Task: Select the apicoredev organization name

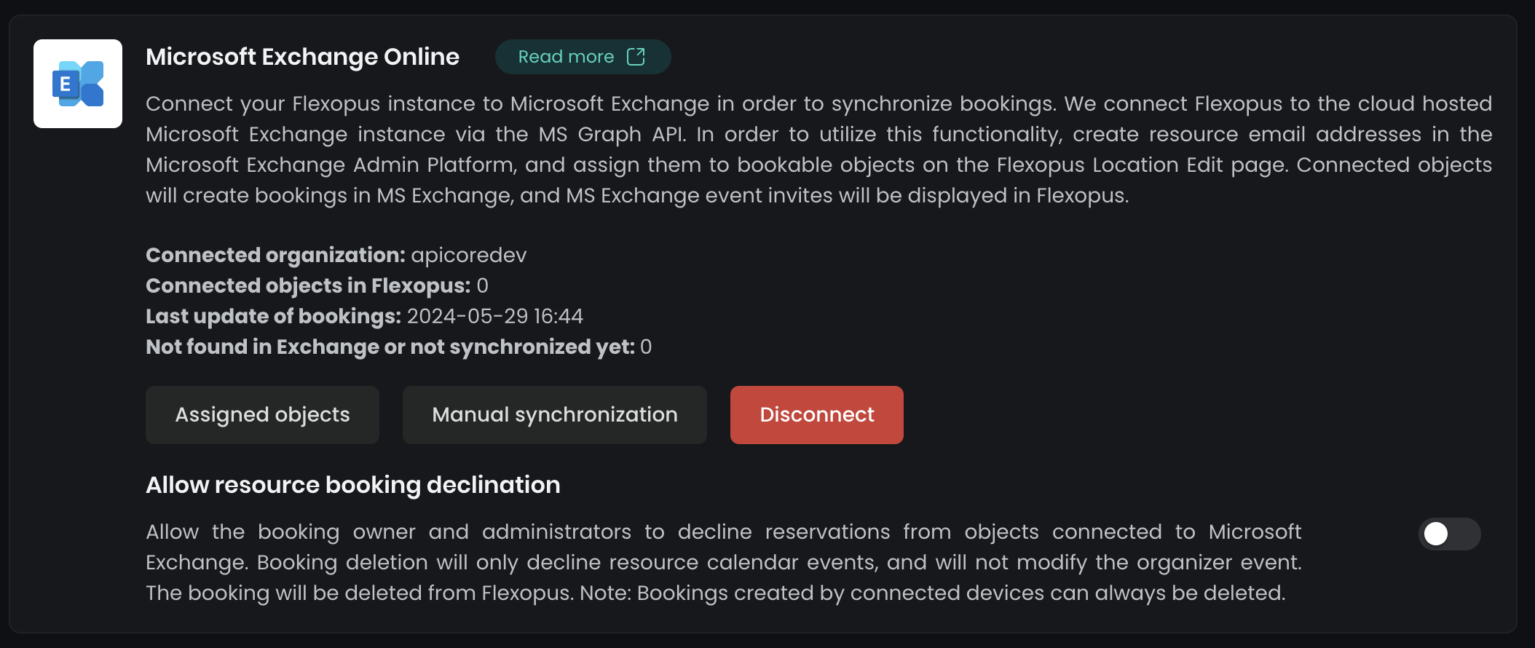Action: 468,255
